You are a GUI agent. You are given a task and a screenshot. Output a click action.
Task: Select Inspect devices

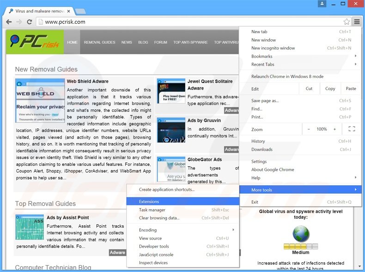click(x=183, y=263)
